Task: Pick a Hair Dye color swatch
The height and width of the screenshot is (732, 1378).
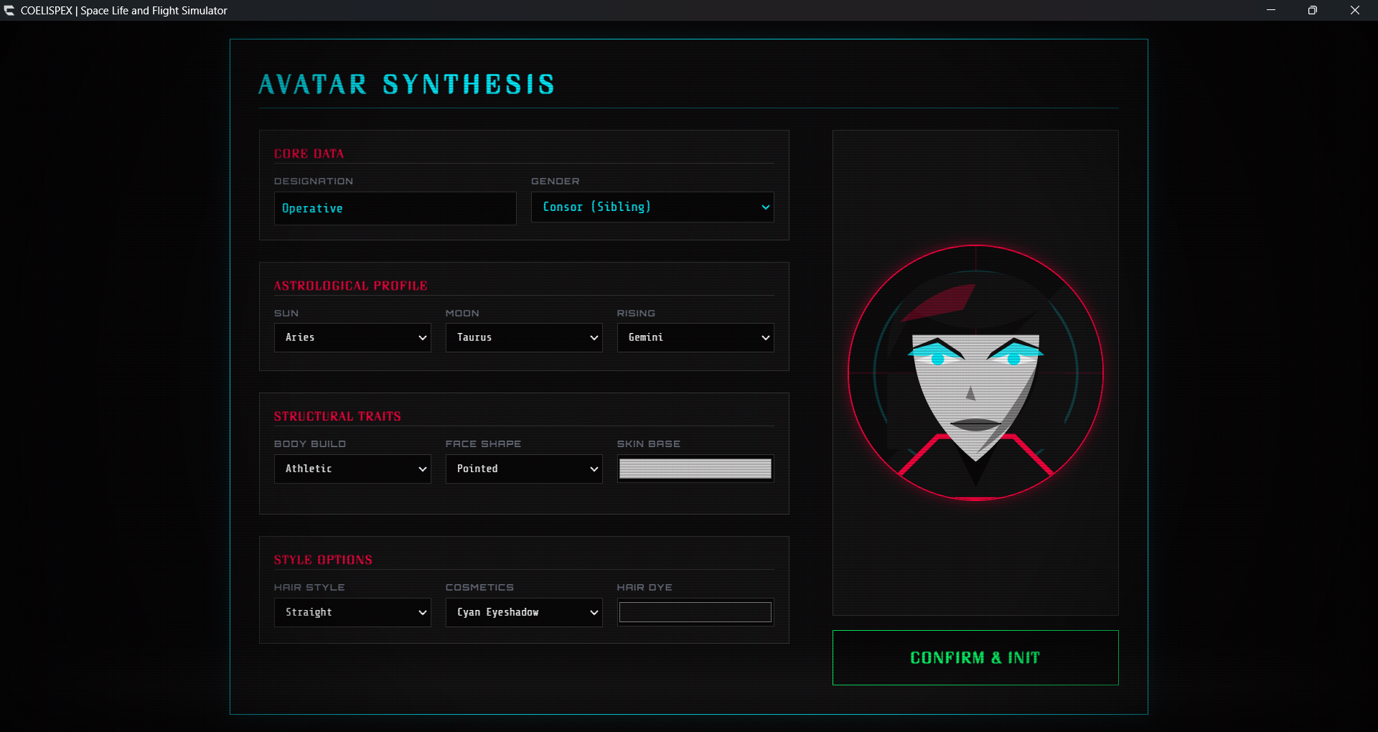Action: 695,612
